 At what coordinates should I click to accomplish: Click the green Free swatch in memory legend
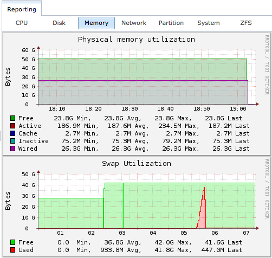point(12,118)
